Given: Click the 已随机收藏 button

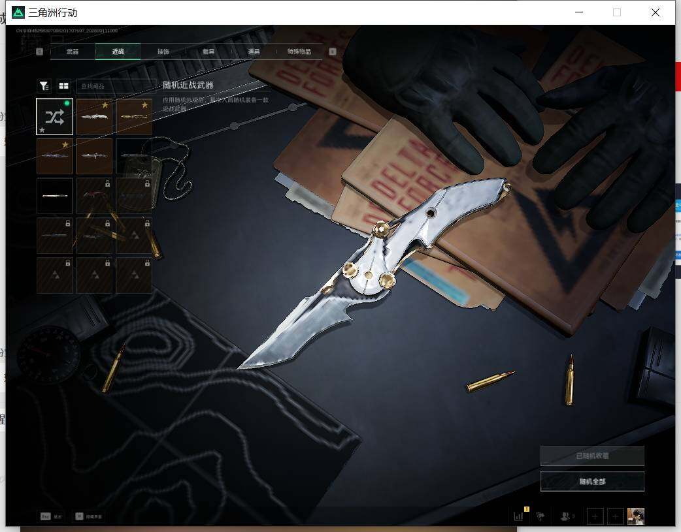Looking at the screenshot, I should (592, 456).
